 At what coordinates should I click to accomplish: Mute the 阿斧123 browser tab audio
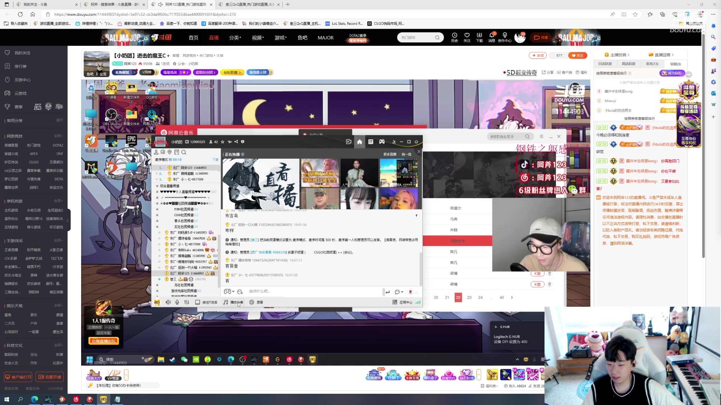160,4
